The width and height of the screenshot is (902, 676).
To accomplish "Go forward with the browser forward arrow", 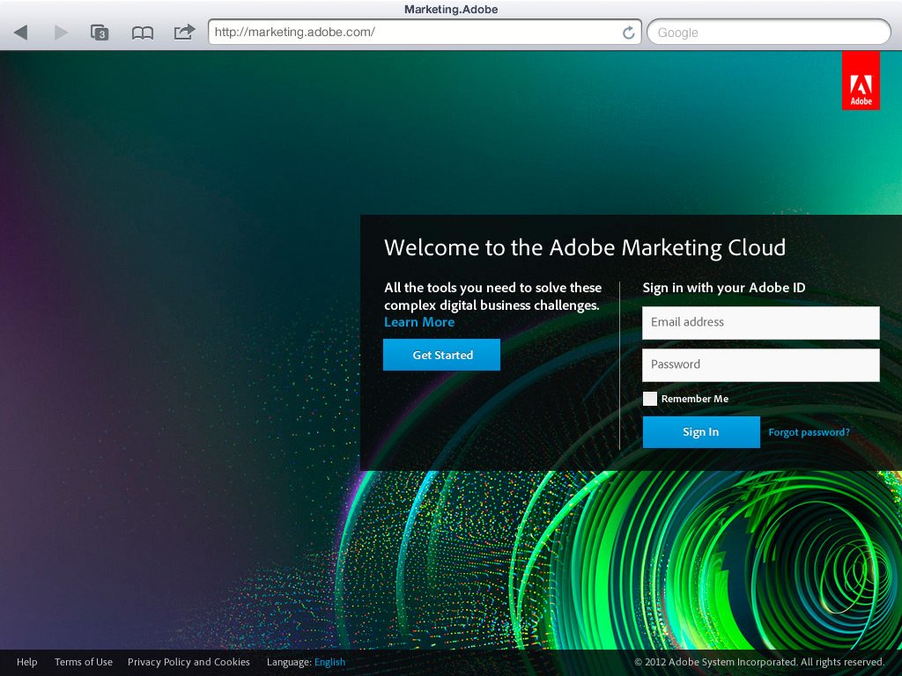I will (61, 33).
